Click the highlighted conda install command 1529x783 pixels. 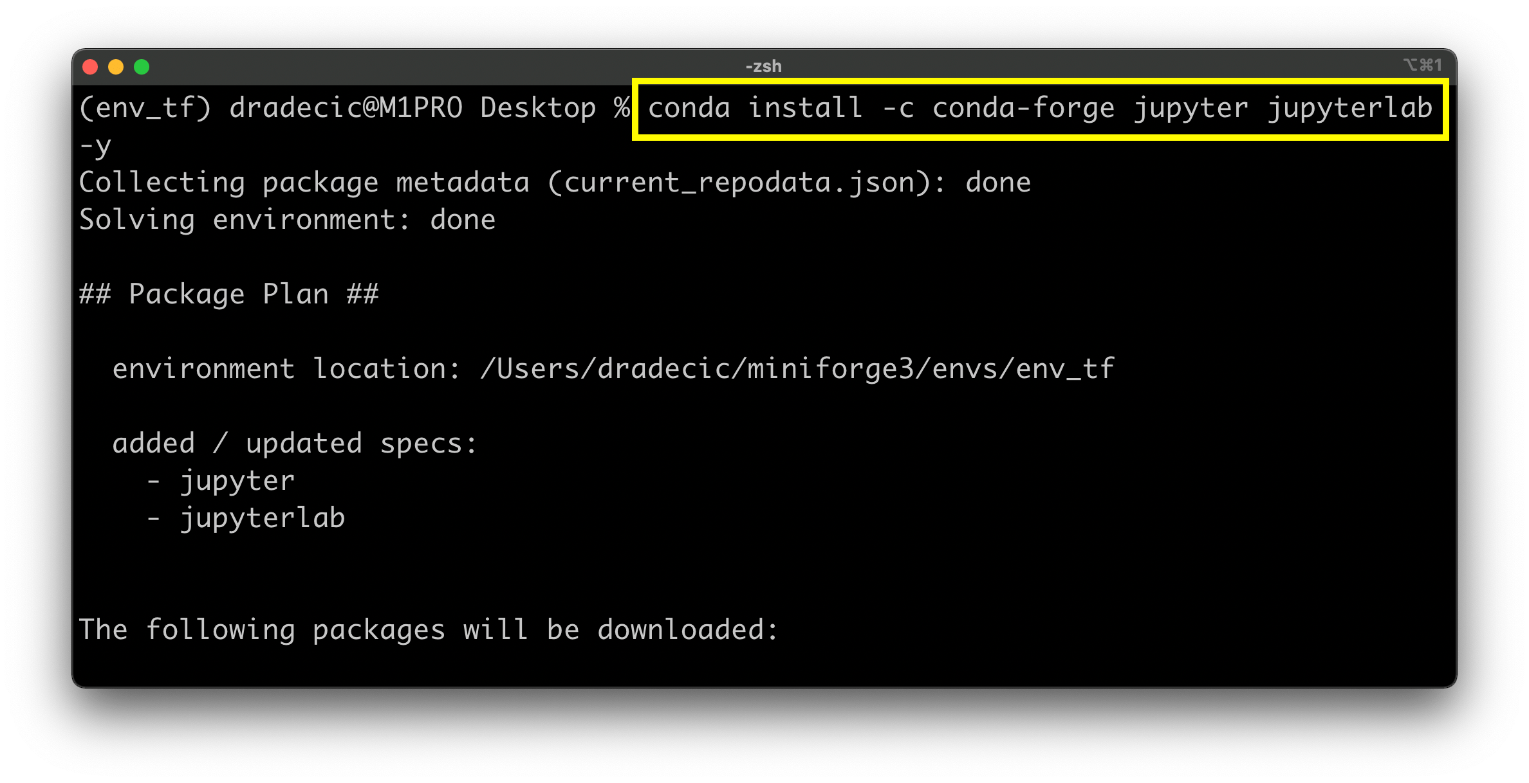point(1039,108)
